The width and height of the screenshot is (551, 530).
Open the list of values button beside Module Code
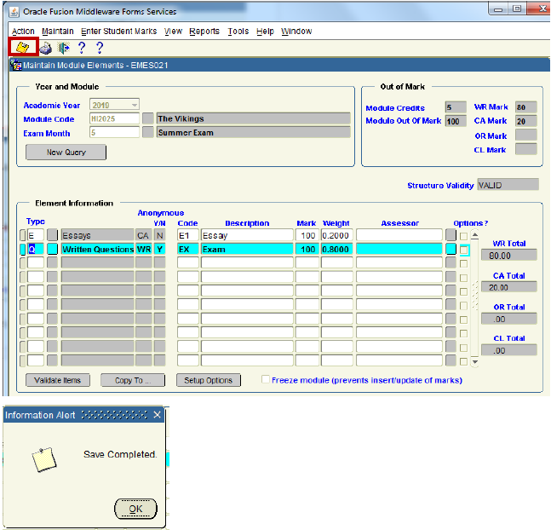click(x=148, y=119)
